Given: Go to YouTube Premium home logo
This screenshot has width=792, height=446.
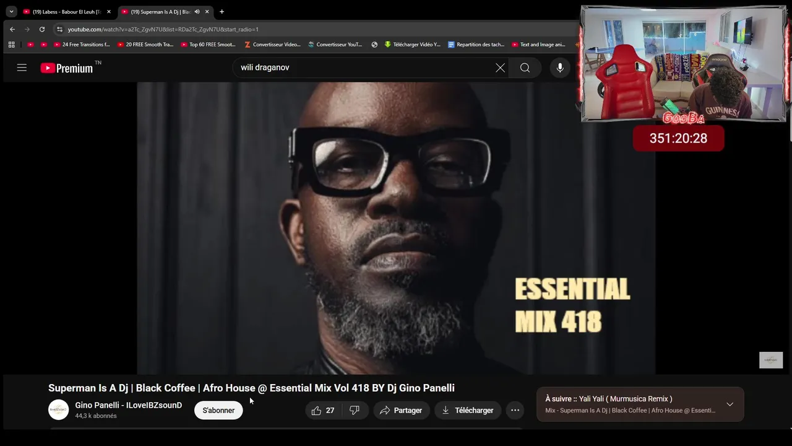Looking at the screenshot, I should coord(67,68).
